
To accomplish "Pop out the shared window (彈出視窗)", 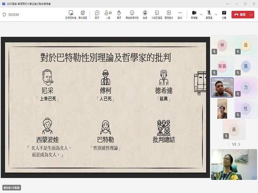I will click(83, 13).
